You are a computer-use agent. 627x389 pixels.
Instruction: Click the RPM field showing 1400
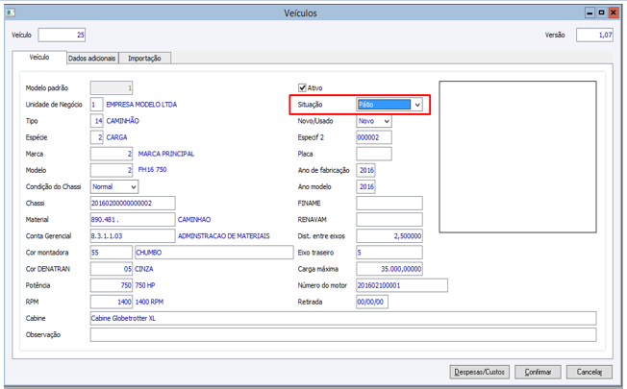point(112,302)
